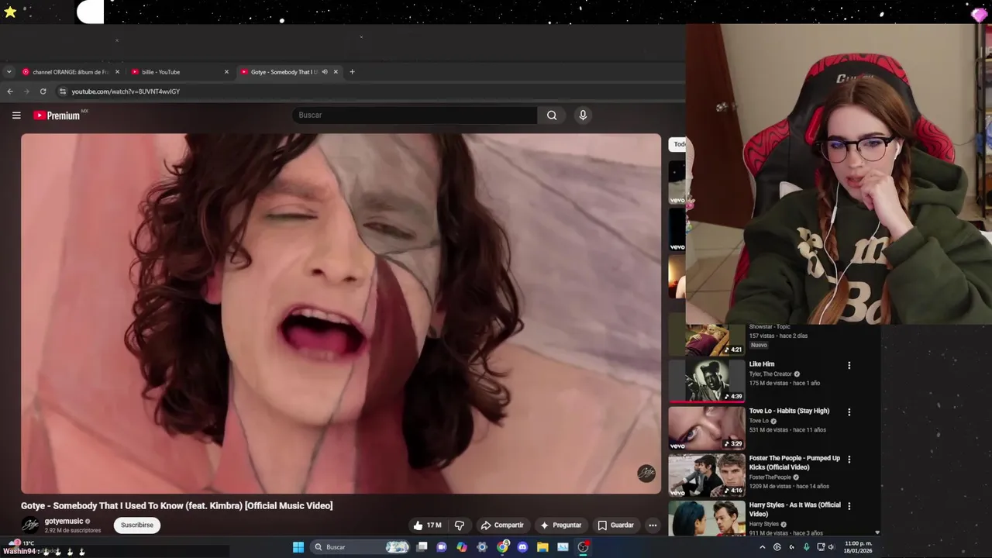View site information icon in address bar
Viewport: 992px width, 558px height.
click(63, 91)
